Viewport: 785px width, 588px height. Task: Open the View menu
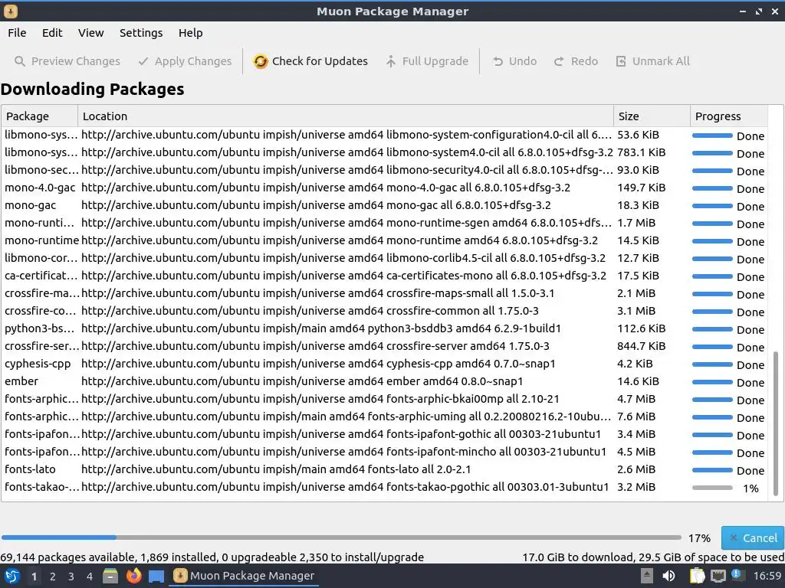(90, 33)
